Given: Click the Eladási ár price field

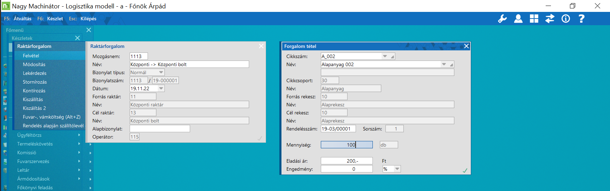Looking at the screenshot, I should [347, 161].
